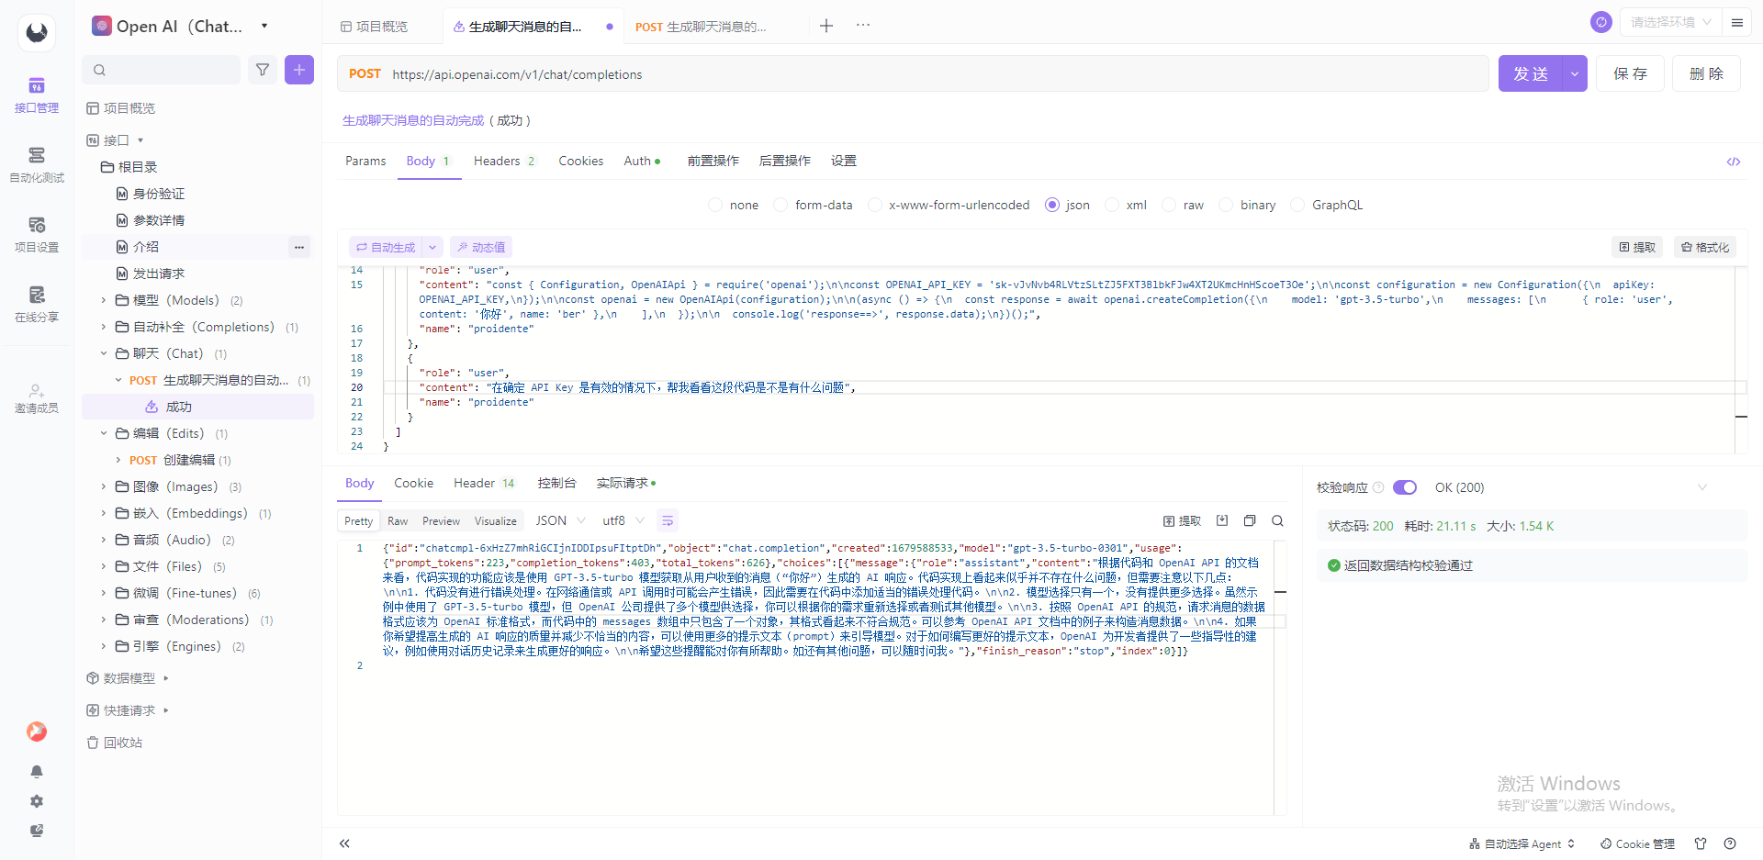Click the purple sync circle icon
Screen dimensions: 1763x860
click(x=1601, y=22)
